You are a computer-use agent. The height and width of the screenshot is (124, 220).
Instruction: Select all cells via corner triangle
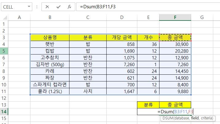point(5,17)
